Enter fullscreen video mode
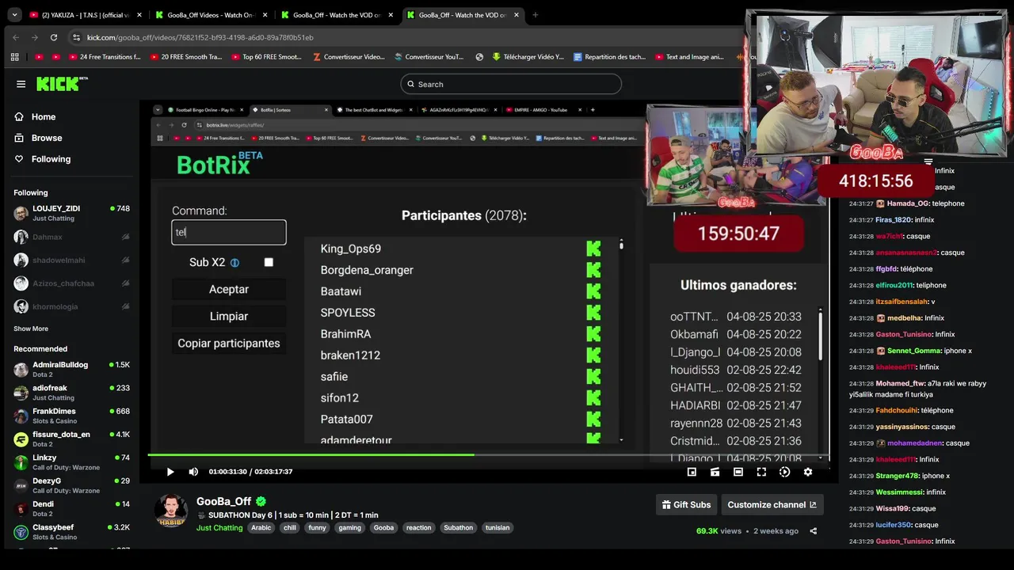 pyautogui.click(x=761, y=472)
